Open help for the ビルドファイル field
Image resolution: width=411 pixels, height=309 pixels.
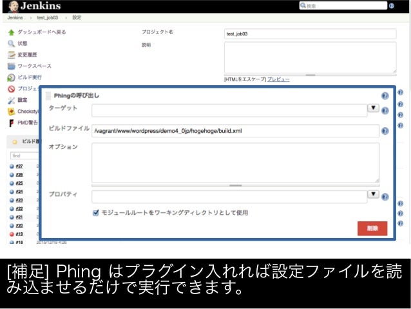385,131
